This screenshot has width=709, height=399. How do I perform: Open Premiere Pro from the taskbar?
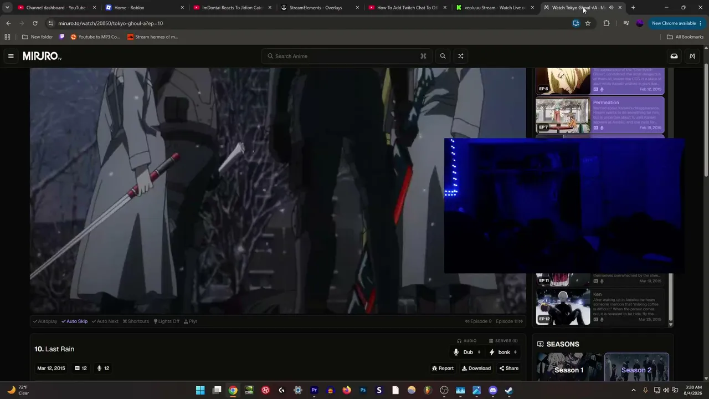(x=314, y=390)
